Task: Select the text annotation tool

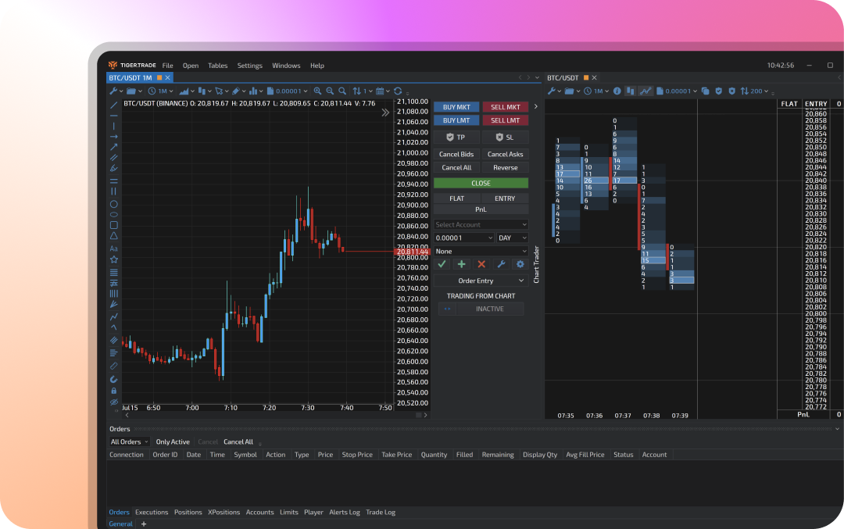Action: coord(114,248)
